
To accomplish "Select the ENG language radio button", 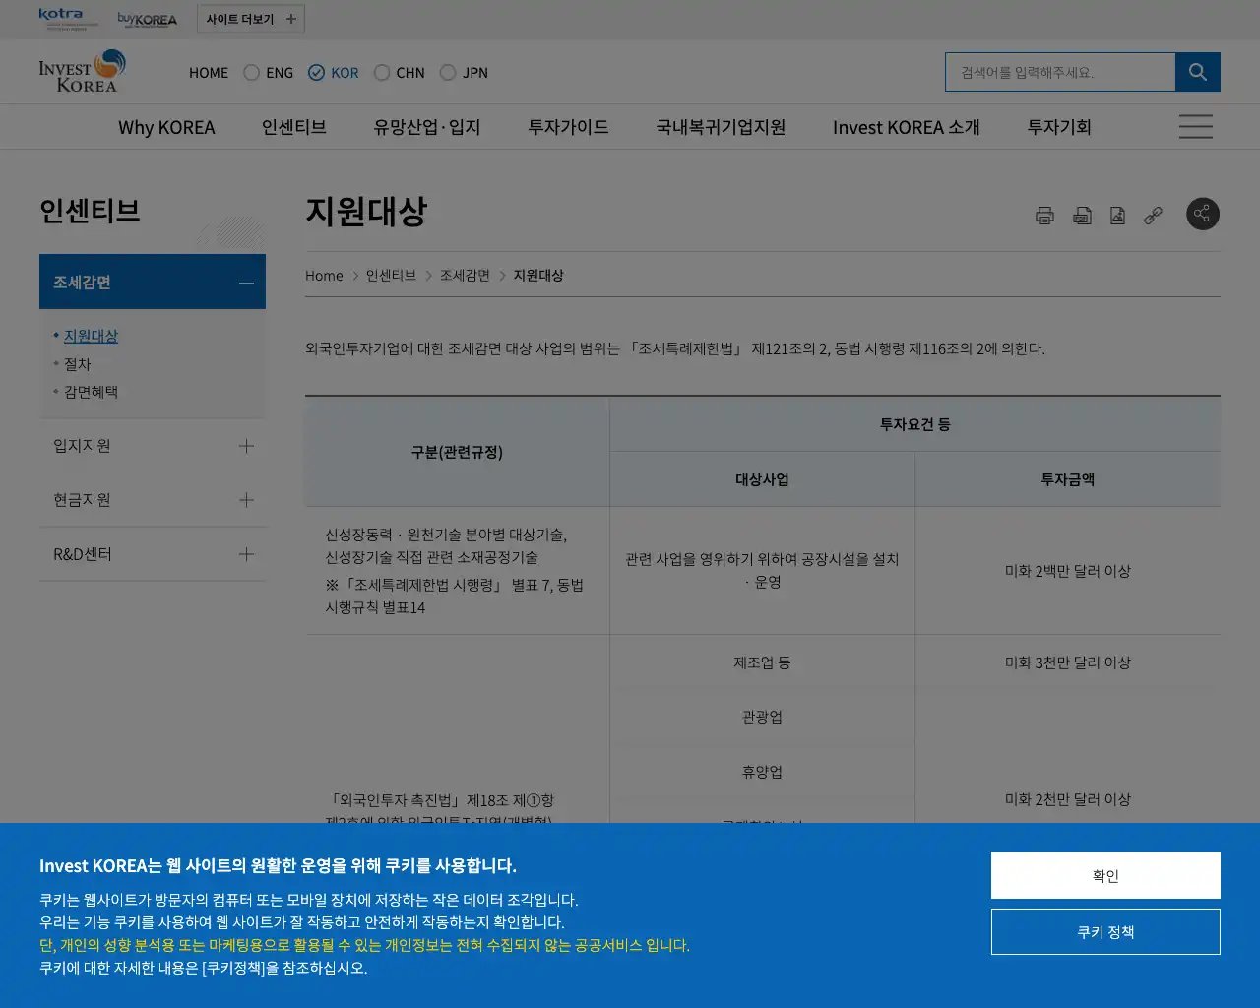I will (251, 72).
